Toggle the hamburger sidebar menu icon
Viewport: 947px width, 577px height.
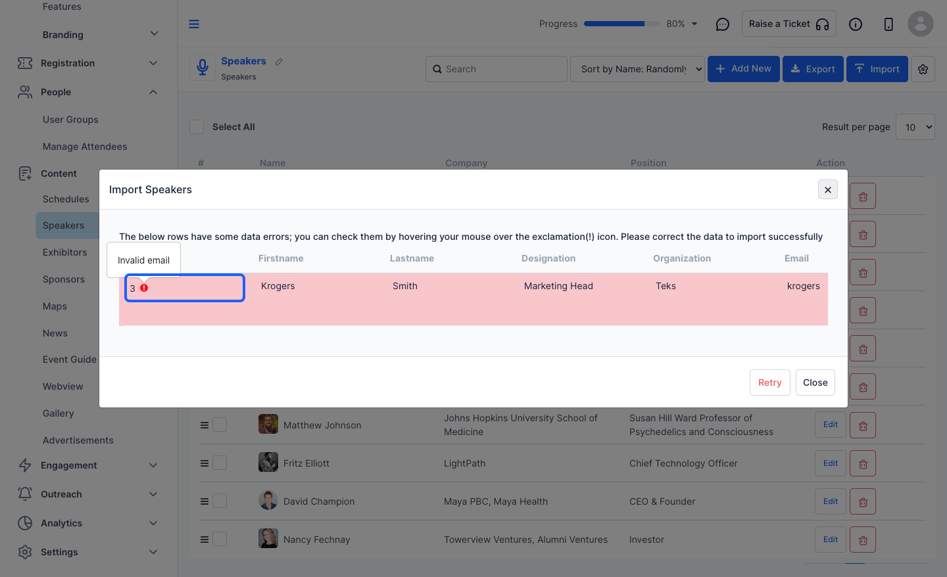(x=194, y=24)
